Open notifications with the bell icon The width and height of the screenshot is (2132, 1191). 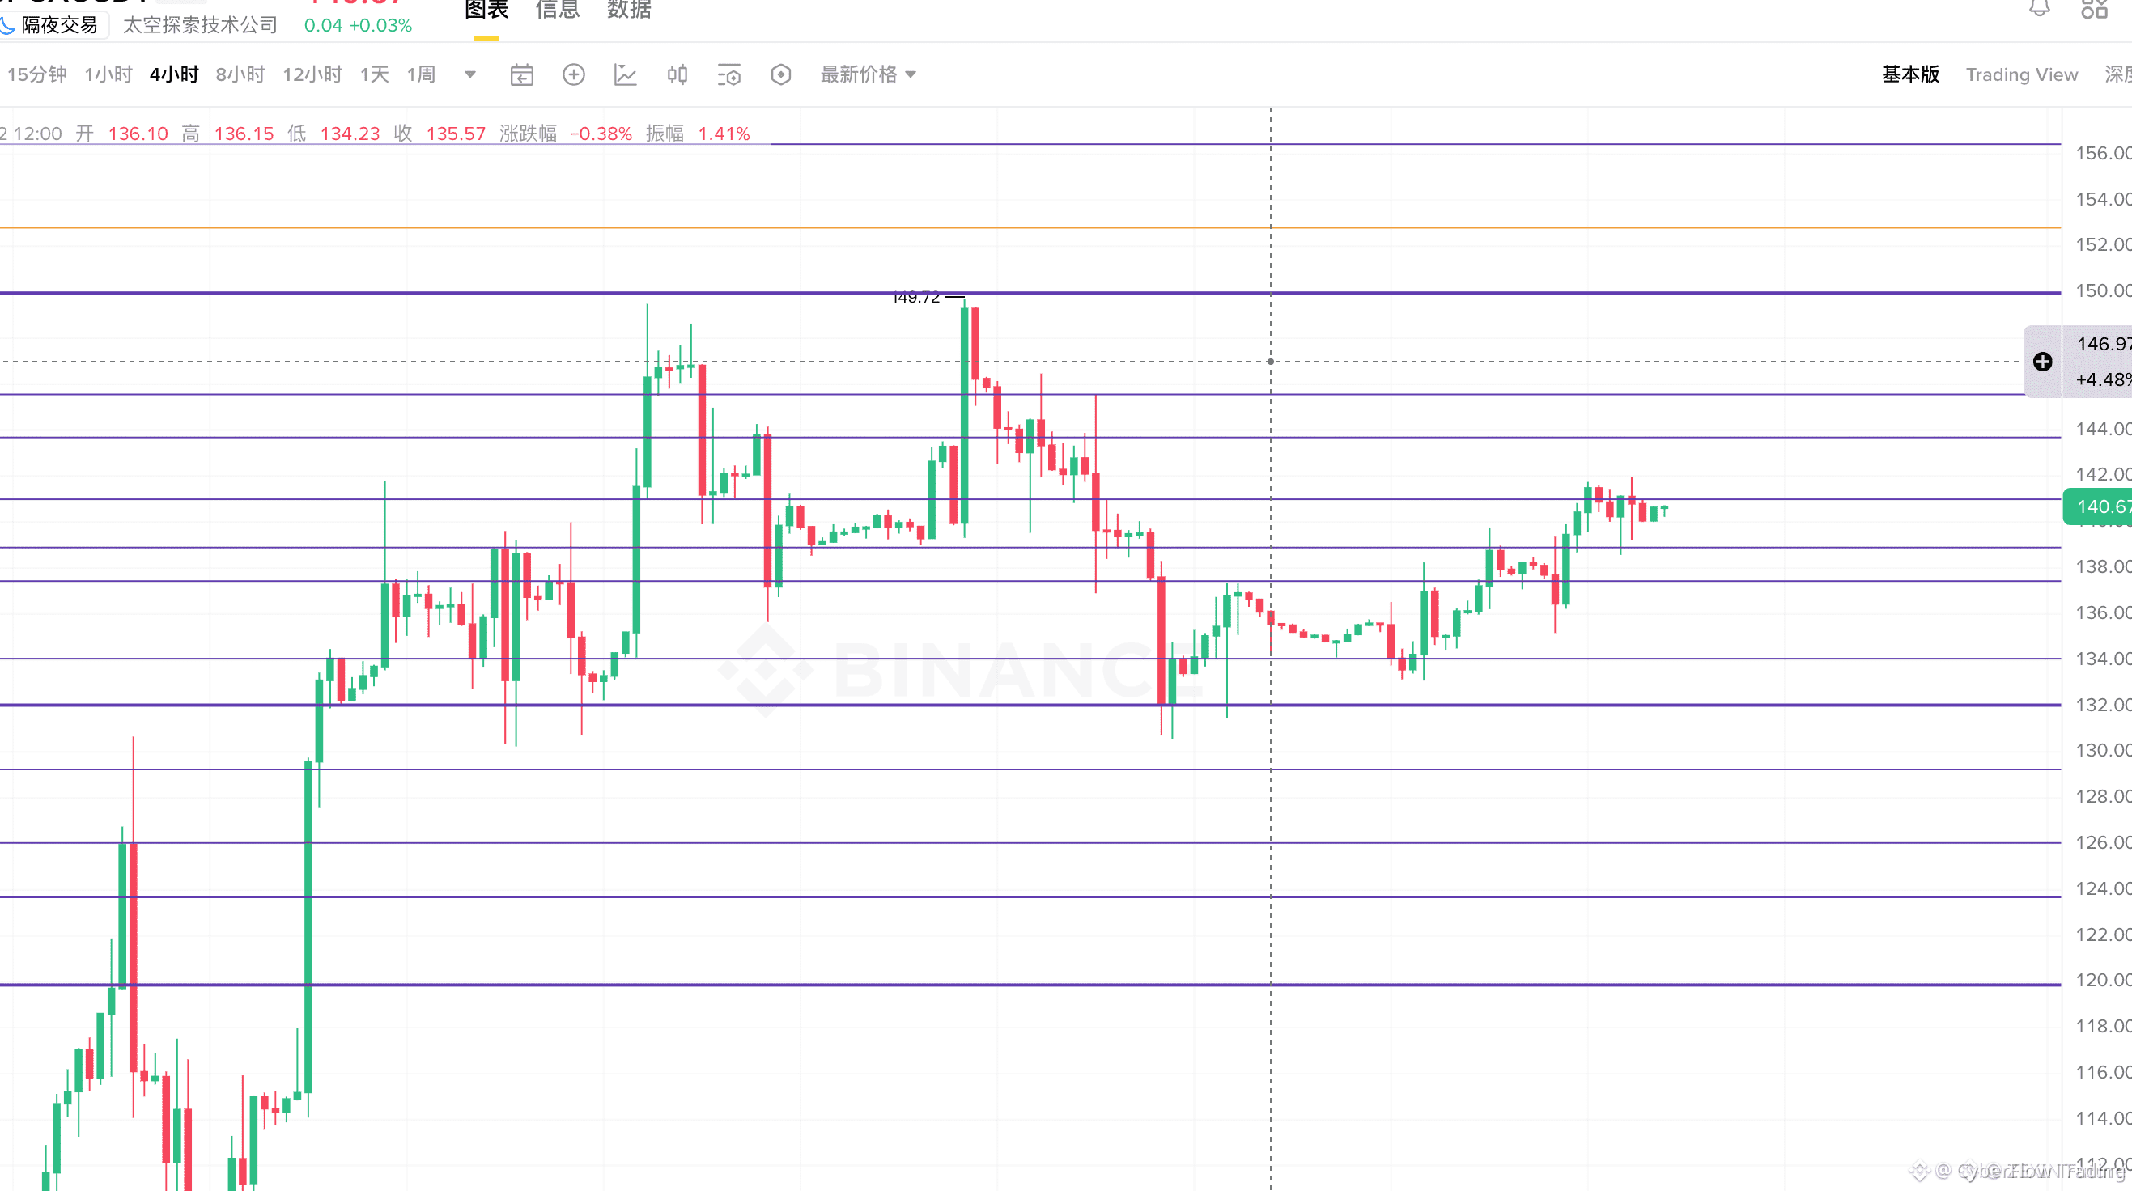pos(2039,8)
